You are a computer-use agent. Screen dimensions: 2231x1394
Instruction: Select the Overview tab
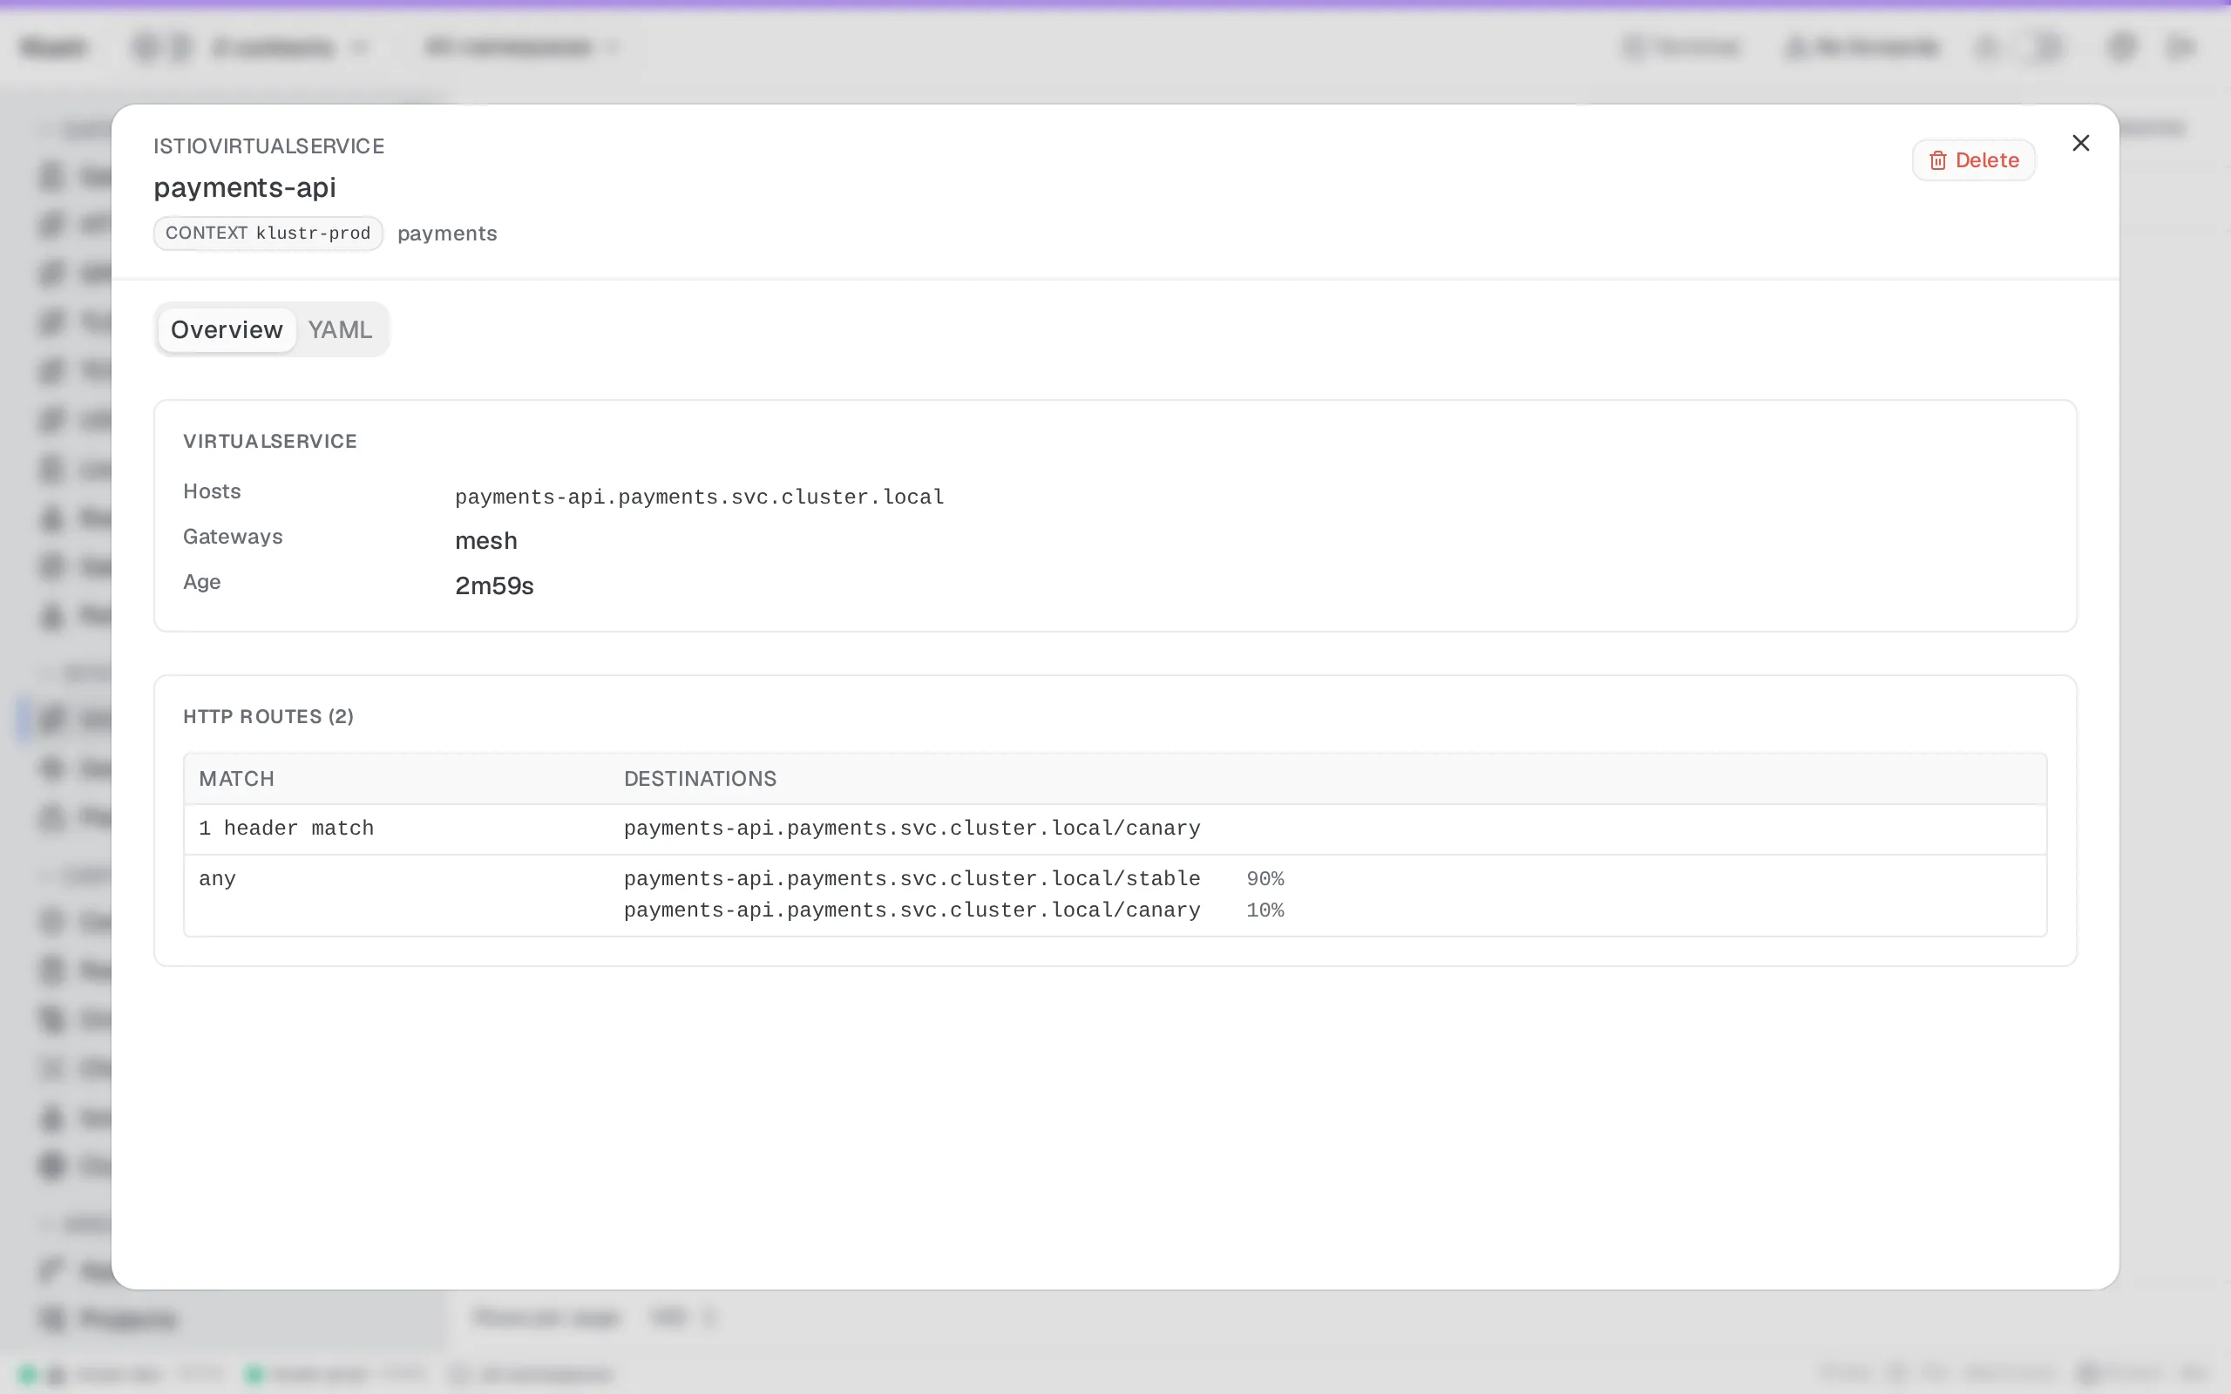coord(227,329)
